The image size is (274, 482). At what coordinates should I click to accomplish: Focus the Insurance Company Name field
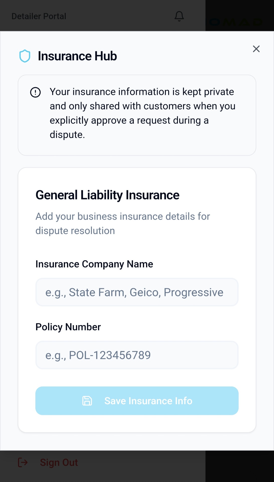click(137, 292)
